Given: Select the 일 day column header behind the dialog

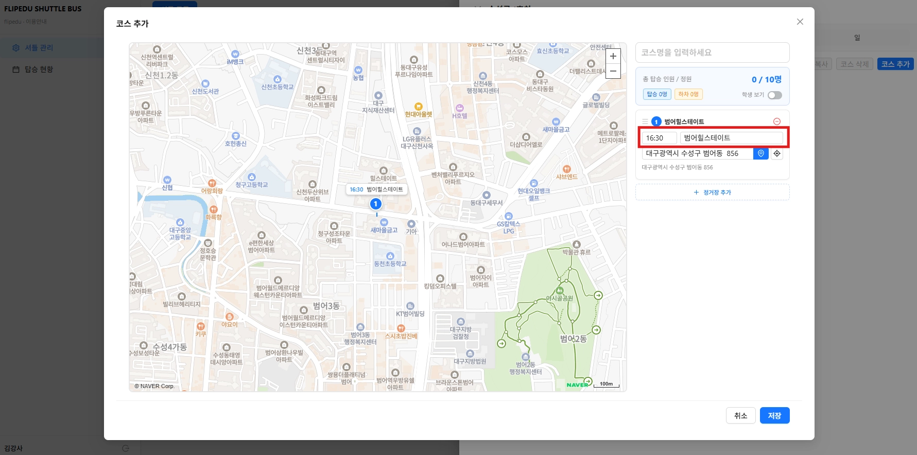Looking at the screenshot, I should (x=857, y=38).
